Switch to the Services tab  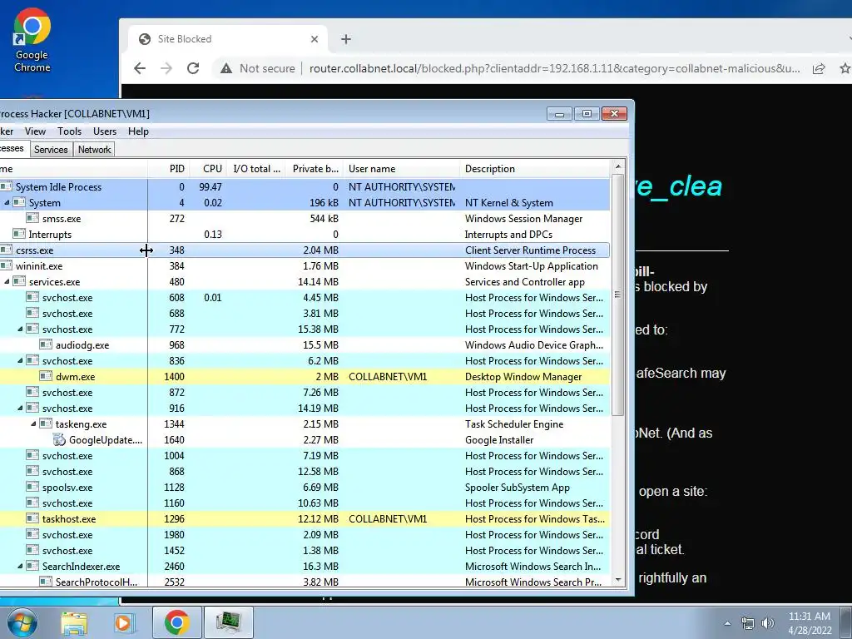click(x=51, y=150)
